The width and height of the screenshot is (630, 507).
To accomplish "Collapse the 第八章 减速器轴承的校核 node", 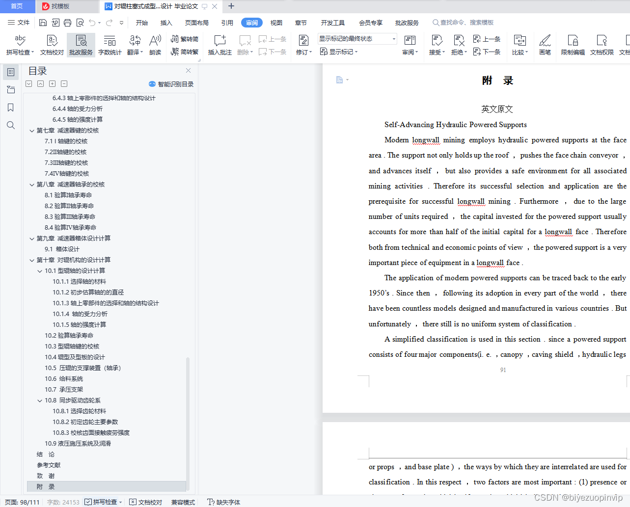I will tap(32, 185).
